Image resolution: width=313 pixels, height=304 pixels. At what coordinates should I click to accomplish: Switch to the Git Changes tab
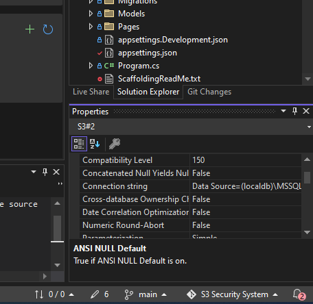(209, 92)
